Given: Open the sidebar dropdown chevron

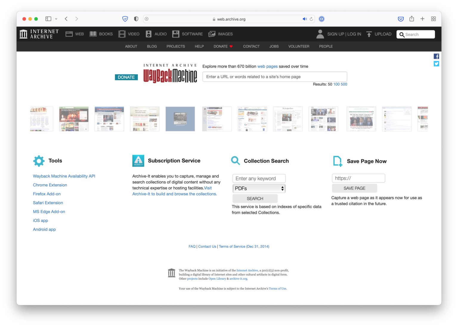Looking at the screenshot, I should tap(56, 19).
